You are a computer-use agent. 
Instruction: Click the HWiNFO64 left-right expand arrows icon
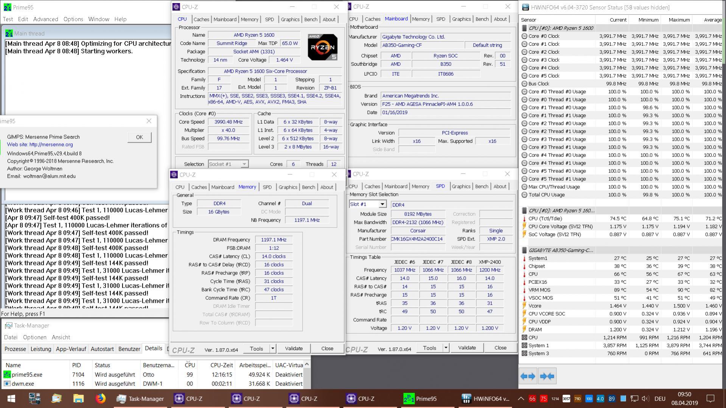click(x=528, y=376)
